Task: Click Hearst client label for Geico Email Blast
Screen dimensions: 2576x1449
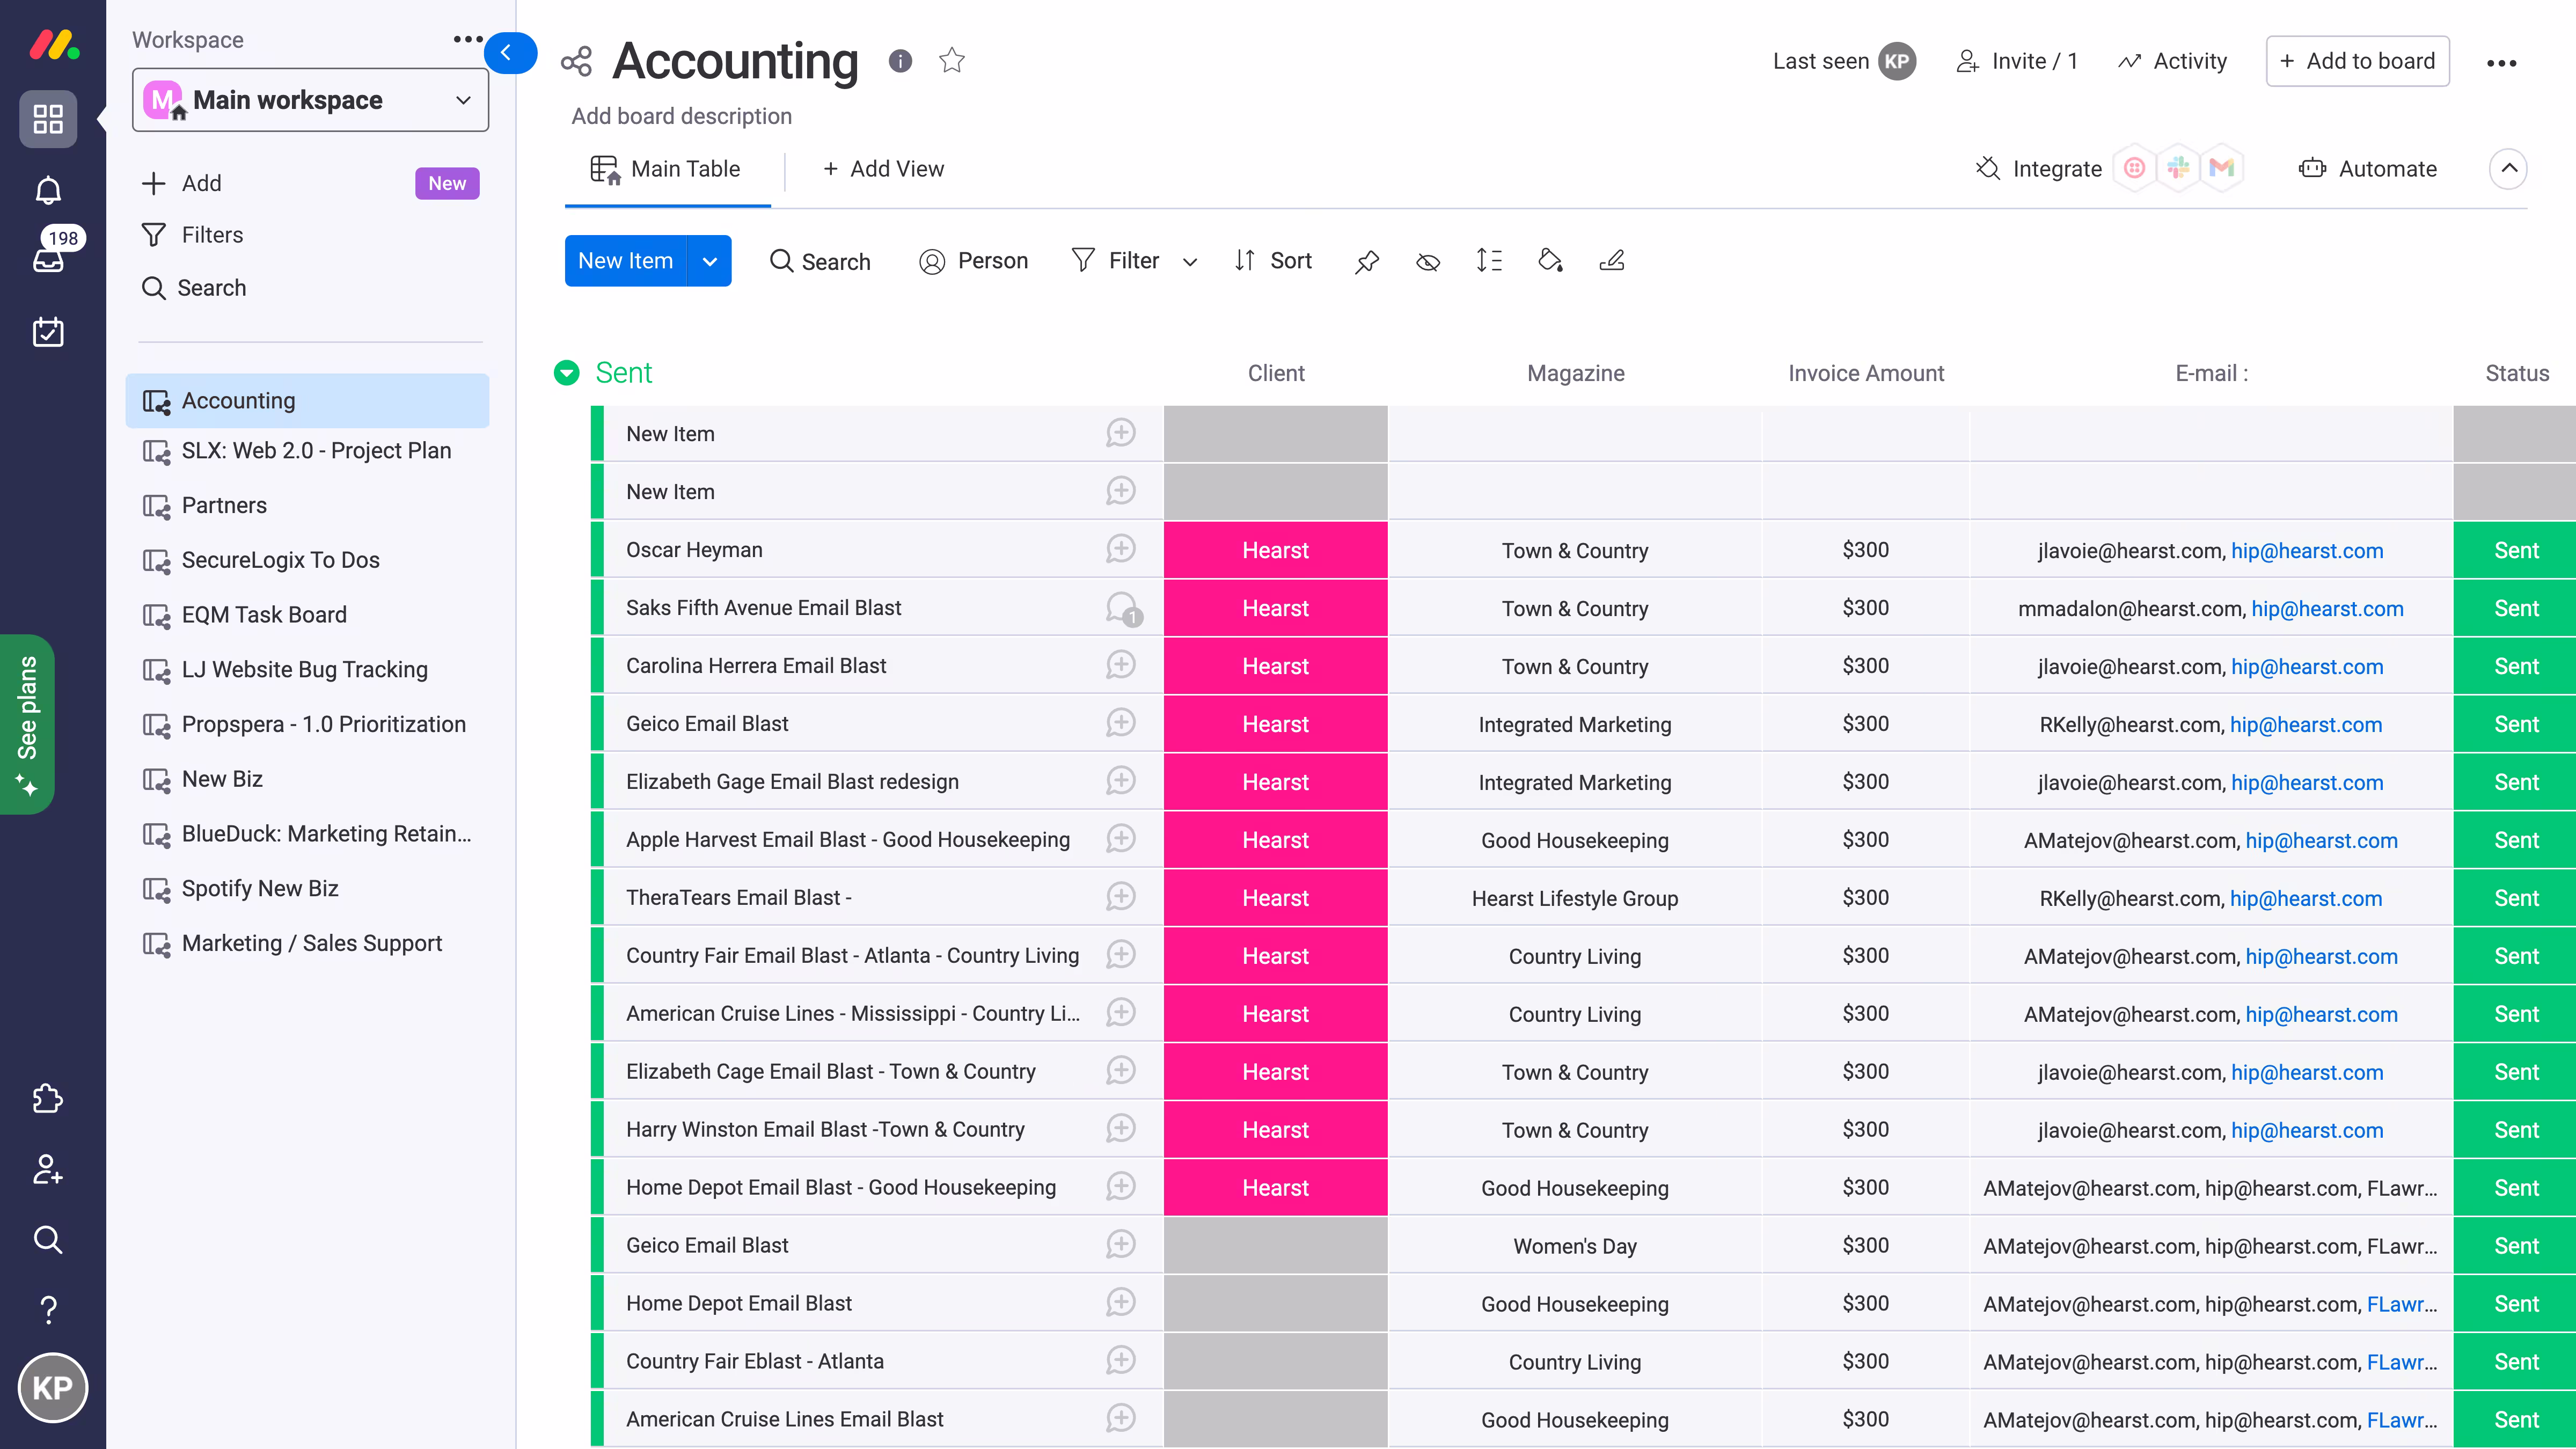Action: tap(1275, 724)
